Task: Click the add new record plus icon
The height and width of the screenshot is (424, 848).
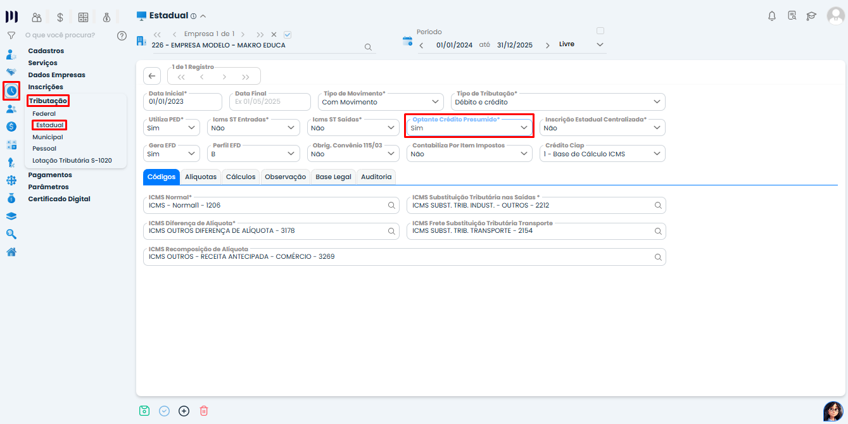Action: (184, 411)
